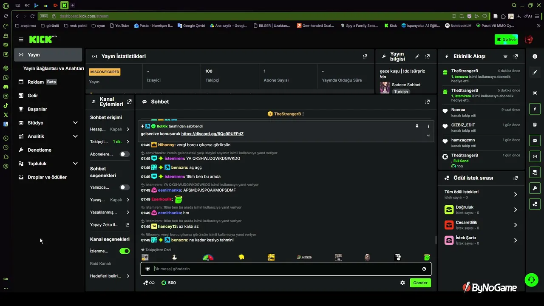Open the Hesap Kapalı setting arrow
The height and width of the screenshot is (306, 544).
pos(128,129)
